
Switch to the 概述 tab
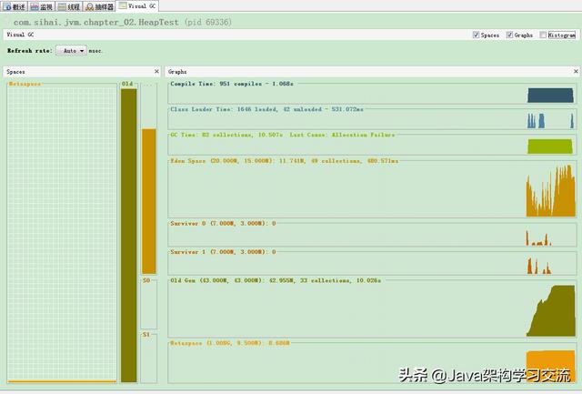pyautogui.click(x=15, y=6)
